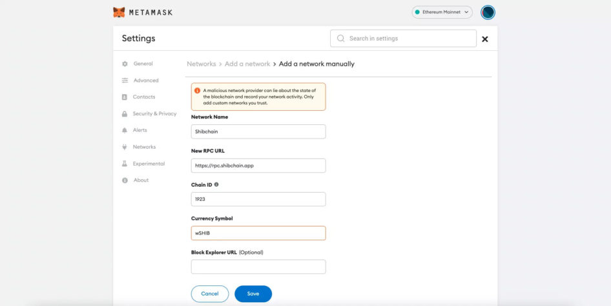Click the Network Name field
Image resolution: width=611 pixels, height=306 pixels.
pos(258,131)
